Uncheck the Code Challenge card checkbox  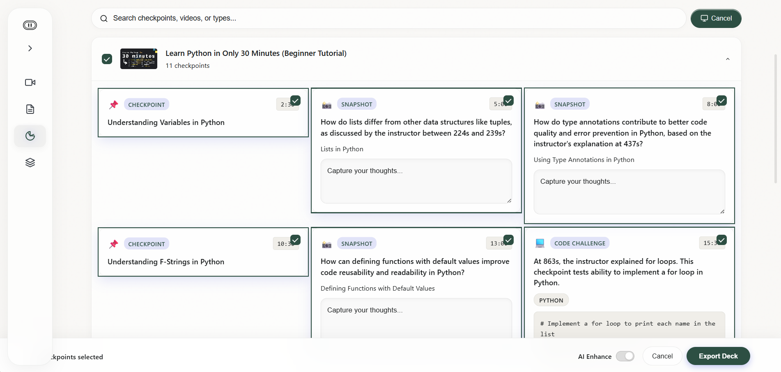[x=721, y=240]
